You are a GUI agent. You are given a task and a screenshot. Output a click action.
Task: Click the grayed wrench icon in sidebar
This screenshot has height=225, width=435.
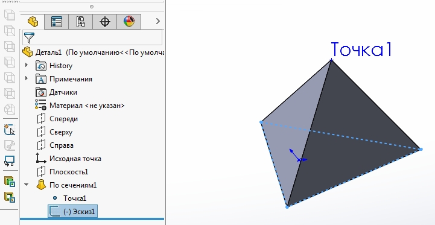tap(10, 145)
